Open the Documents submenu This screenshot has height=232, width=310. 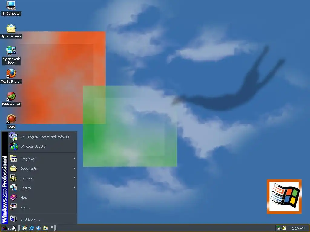point(42,169)
